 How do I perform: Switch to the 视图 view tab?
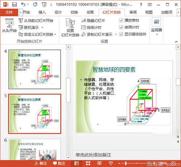[149, 12]
